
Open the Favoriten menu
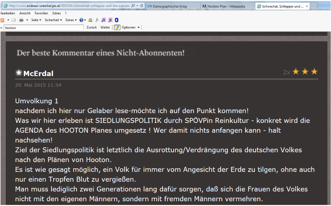41,13
